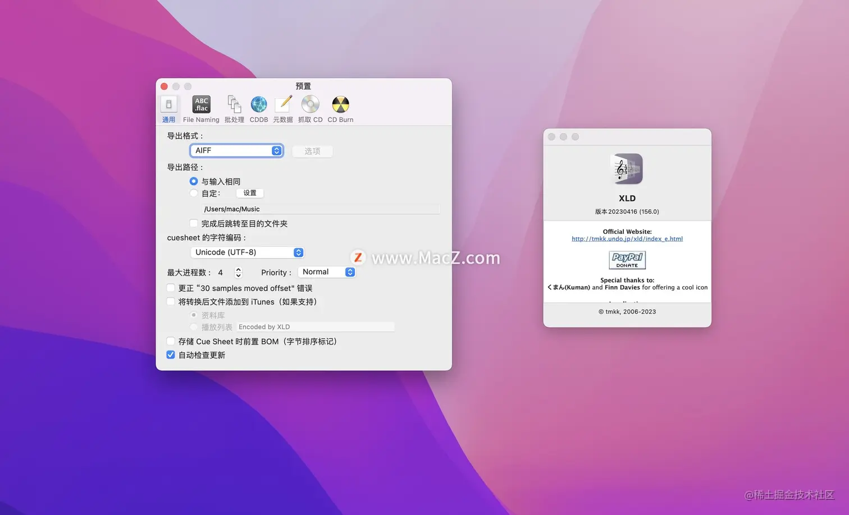Click the 最大进程数 stepper arrows

point(238,273)
